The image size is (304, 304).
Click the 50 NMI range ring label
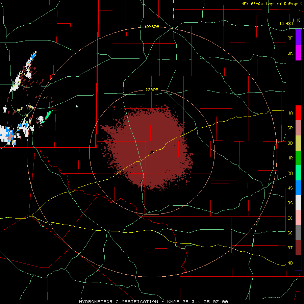pos(152,90)
